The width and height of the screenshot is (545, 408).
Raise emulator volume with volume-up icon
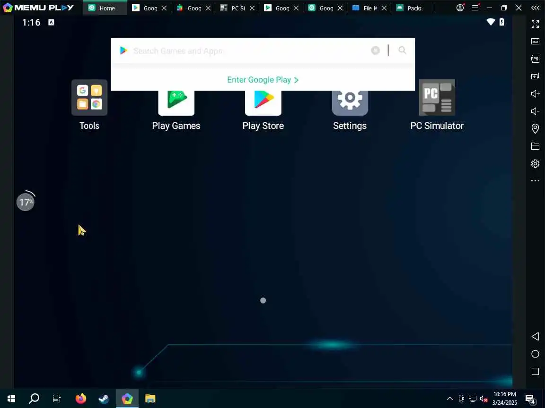click(x=535, y=93)
